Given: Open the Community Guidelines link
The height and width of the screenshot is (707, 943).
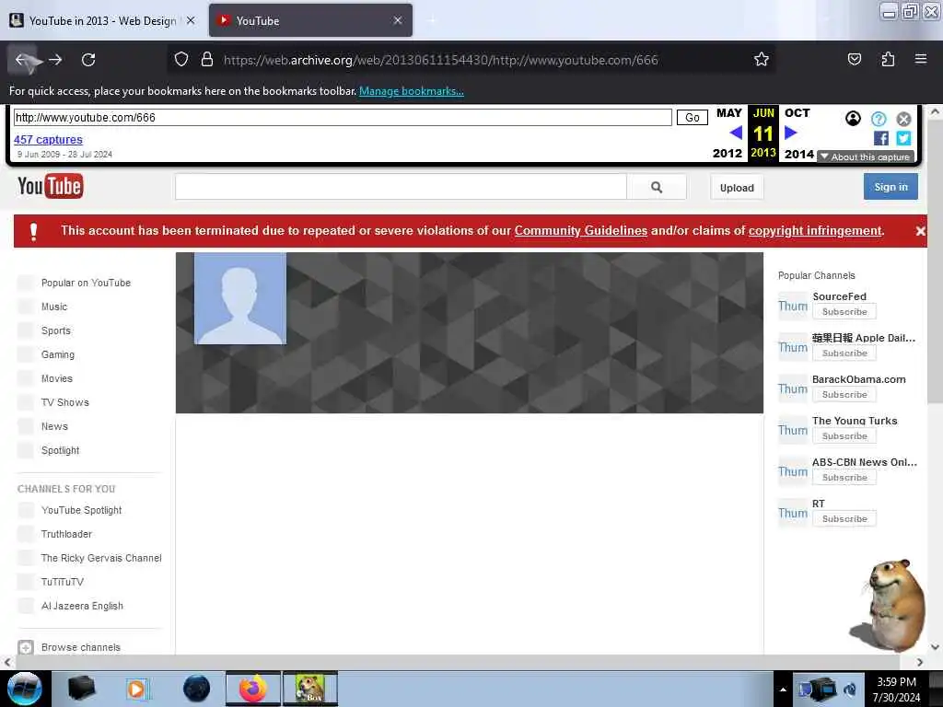Looking at the screenshot, I should point(581,231).
